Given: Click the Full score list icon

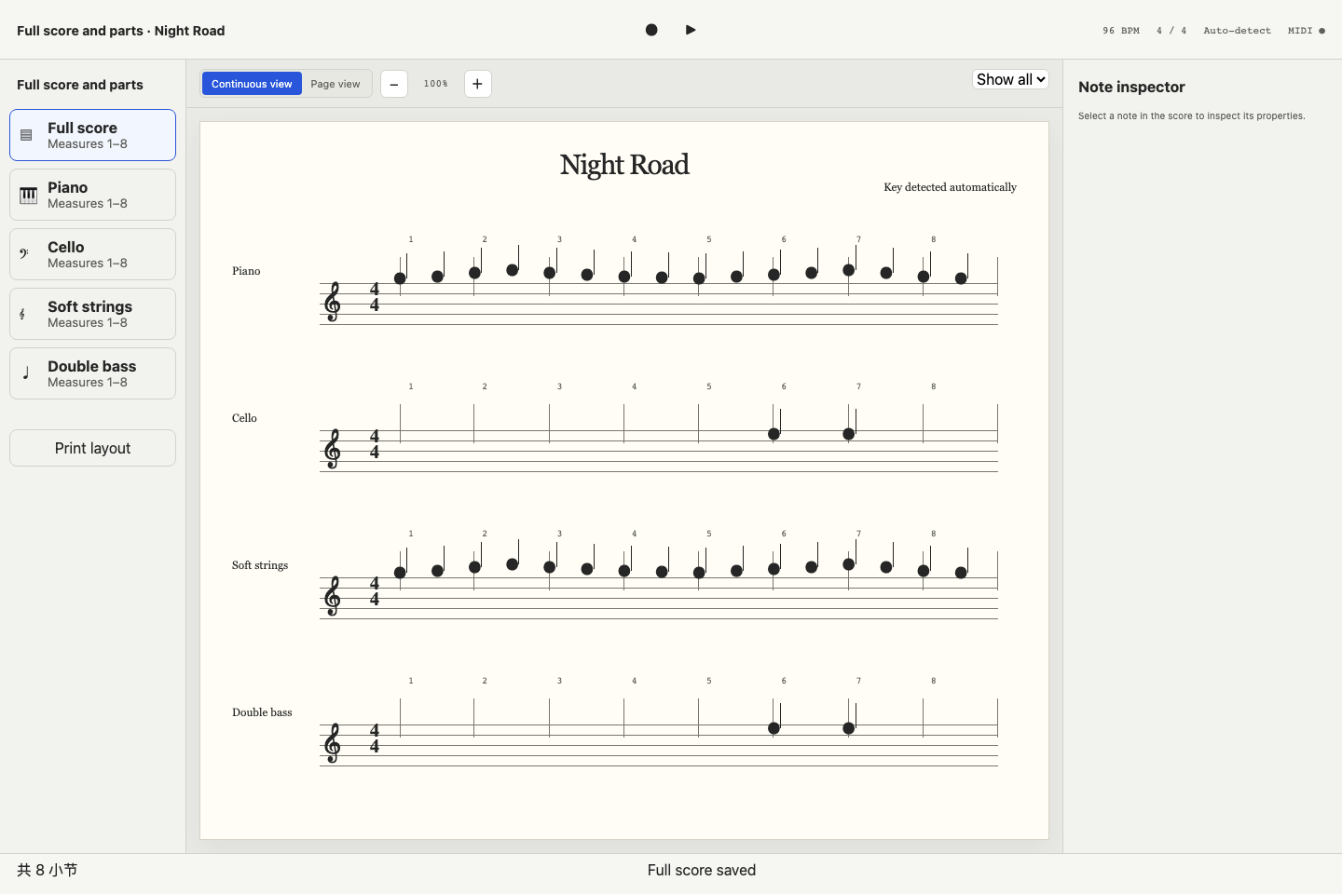Looking at the screenshot, I should click(x=26, y=135).
